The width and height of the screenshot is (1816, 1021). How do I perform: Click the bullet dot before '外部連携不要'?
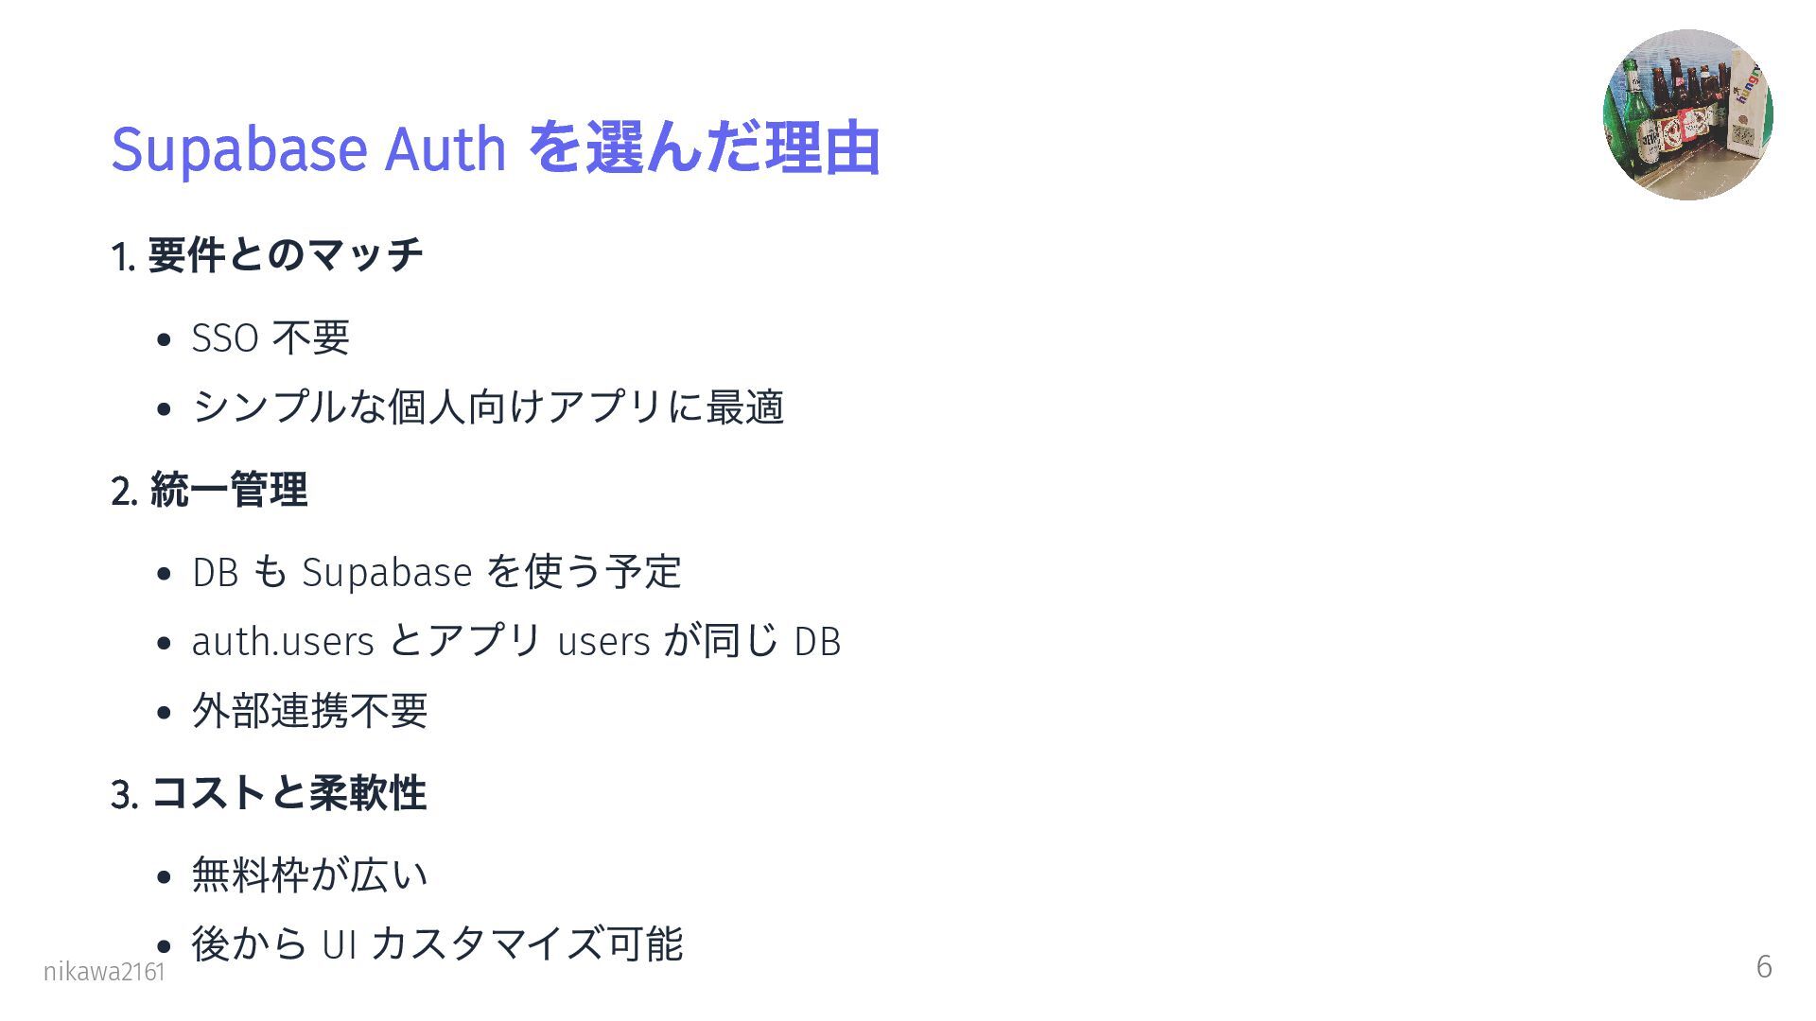165,713
